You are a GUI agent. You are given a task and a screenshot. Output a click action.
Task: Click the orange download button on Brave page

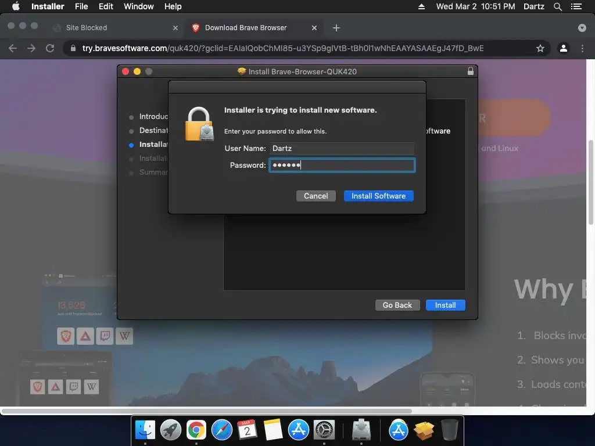click(x=514, y=118)
